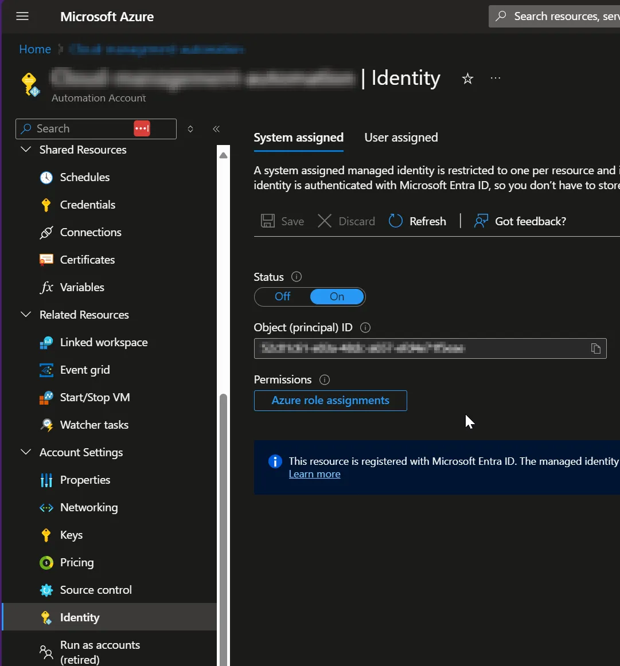Collapse the sidebar with double chevron
This screenshot has width=620, height=666.
(x=216, y=129)
